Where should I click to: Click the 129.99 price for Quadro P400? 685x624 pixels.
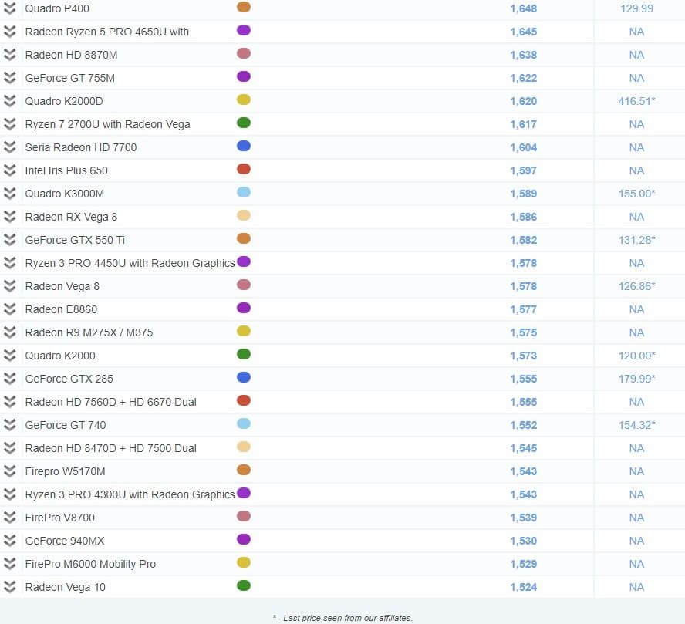tap(636, 8)
